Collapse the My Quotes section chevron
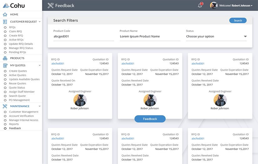 tap(40, 66)
